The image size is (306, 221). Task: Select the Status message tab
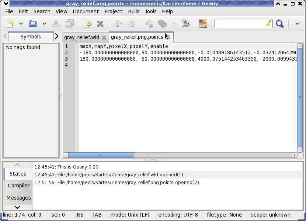pyautogui.click(x=18, y=174)
